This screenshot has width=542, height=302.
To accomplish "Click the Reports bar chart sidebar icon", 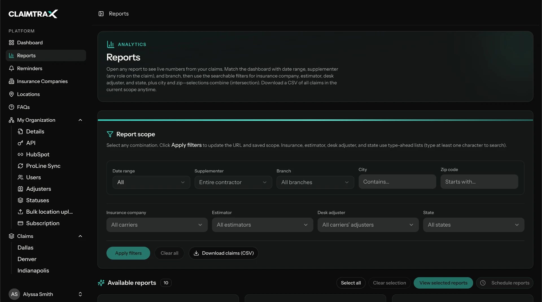I will pos(11,56).
